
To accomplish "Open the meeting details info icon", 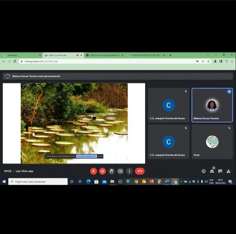I will coord(204,171).
